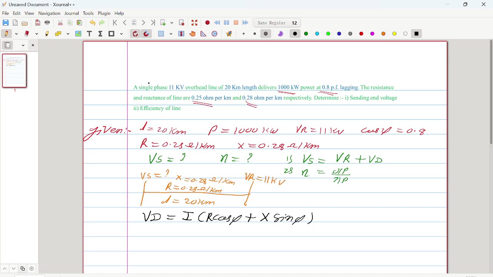The width and height of the screenshot is (493, 277).
Task: Select the vertical space tool
Action: coord(181,34)
